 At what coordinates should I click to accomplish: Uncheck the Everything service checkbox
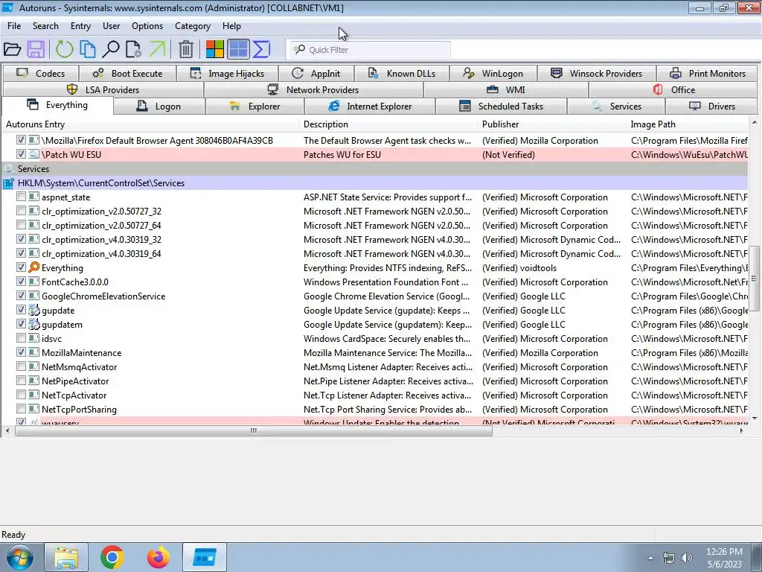point(21,267)
